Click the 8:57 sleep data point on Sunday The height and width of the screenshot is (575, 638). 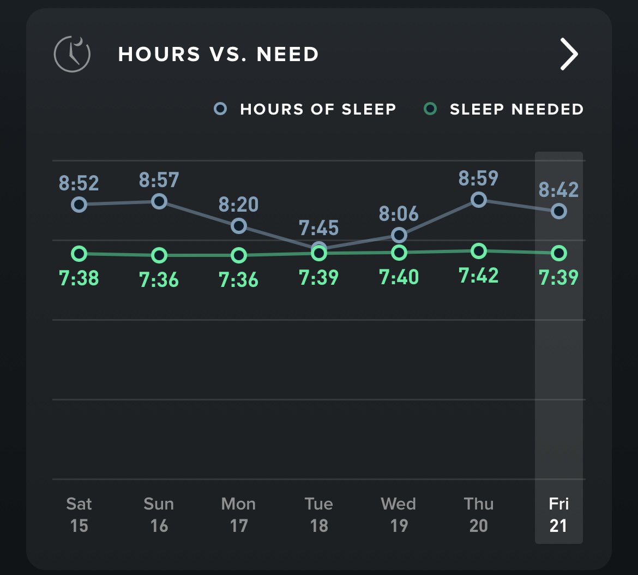159,201
